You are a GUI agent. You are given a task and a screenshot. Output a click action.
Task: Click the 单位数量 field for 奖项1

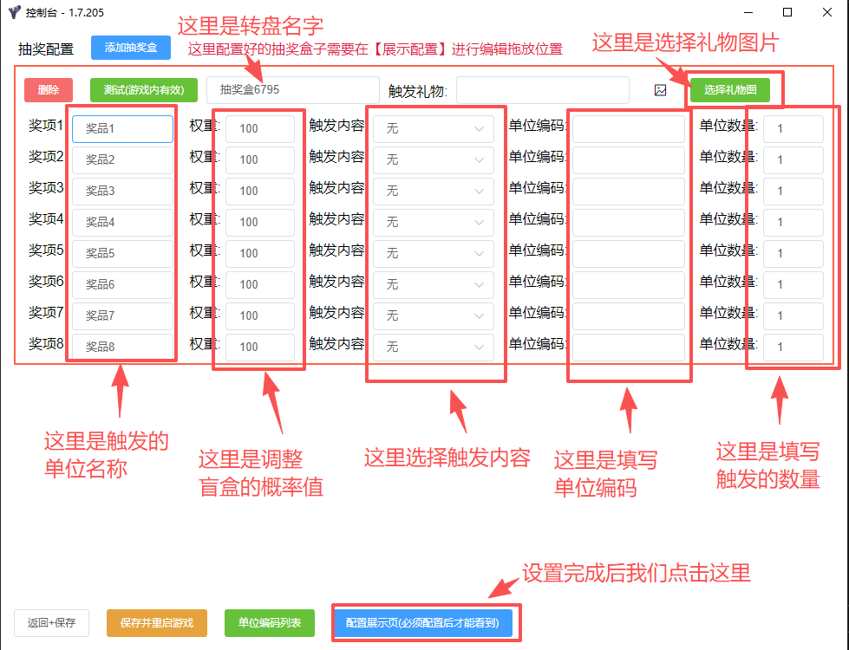click(x=793, y=128)
